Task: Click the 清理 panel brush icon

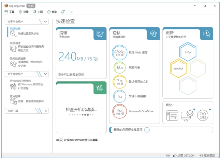Action: (x=100, y=34)
